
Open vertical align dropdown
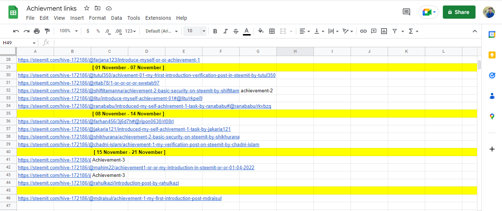pyautogui.click(x=319, y=31)
